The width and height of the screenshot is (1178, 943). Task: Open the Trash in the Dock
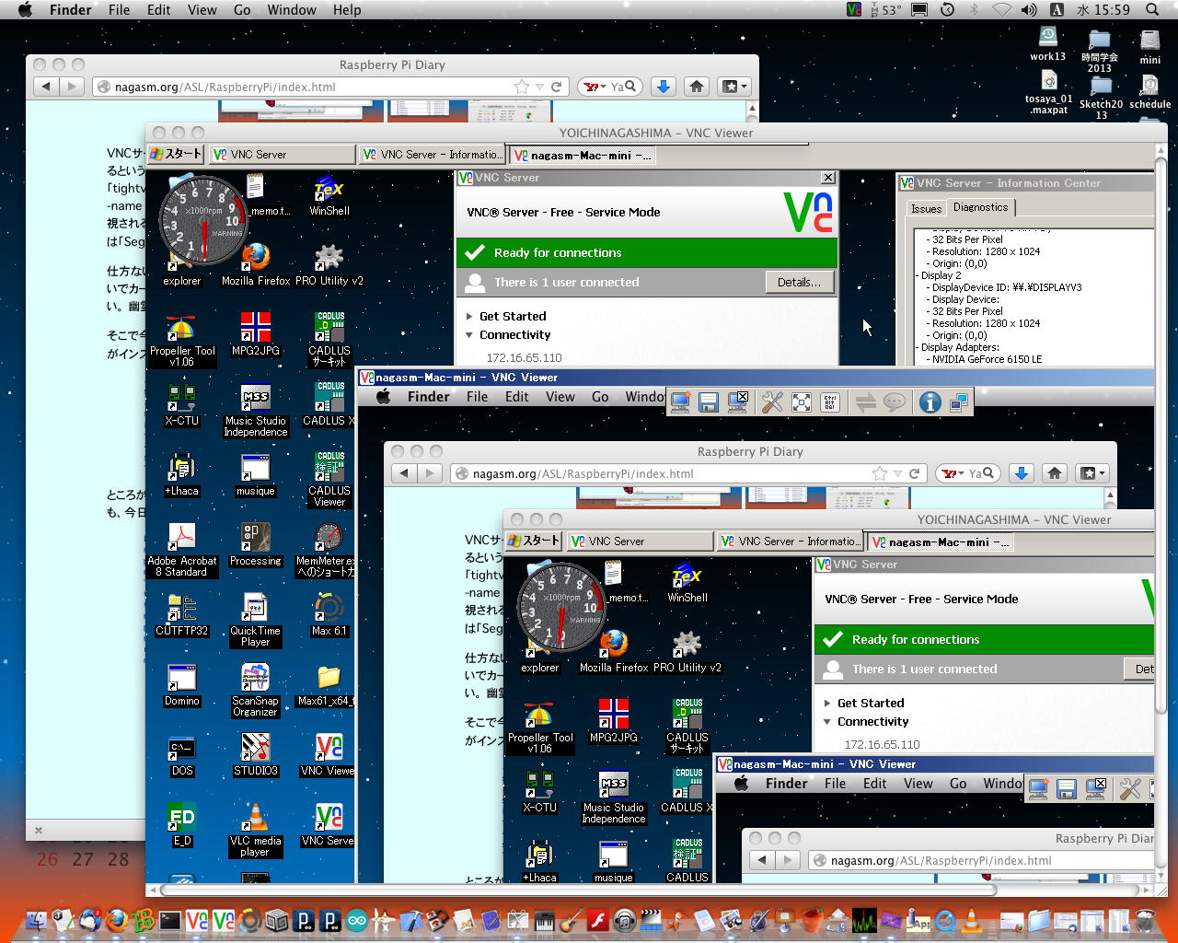coord(1146,920)
